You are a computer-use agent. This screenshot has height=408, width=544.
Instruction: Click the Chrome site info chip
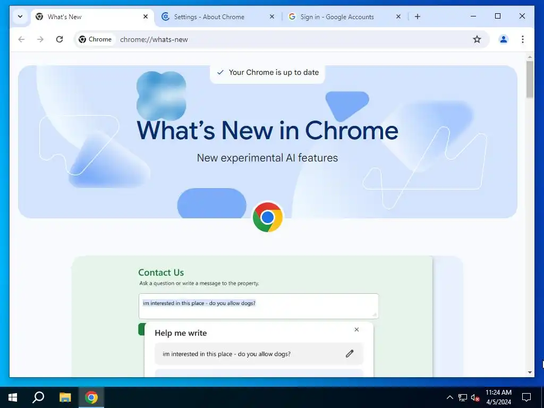coord(95,39)
